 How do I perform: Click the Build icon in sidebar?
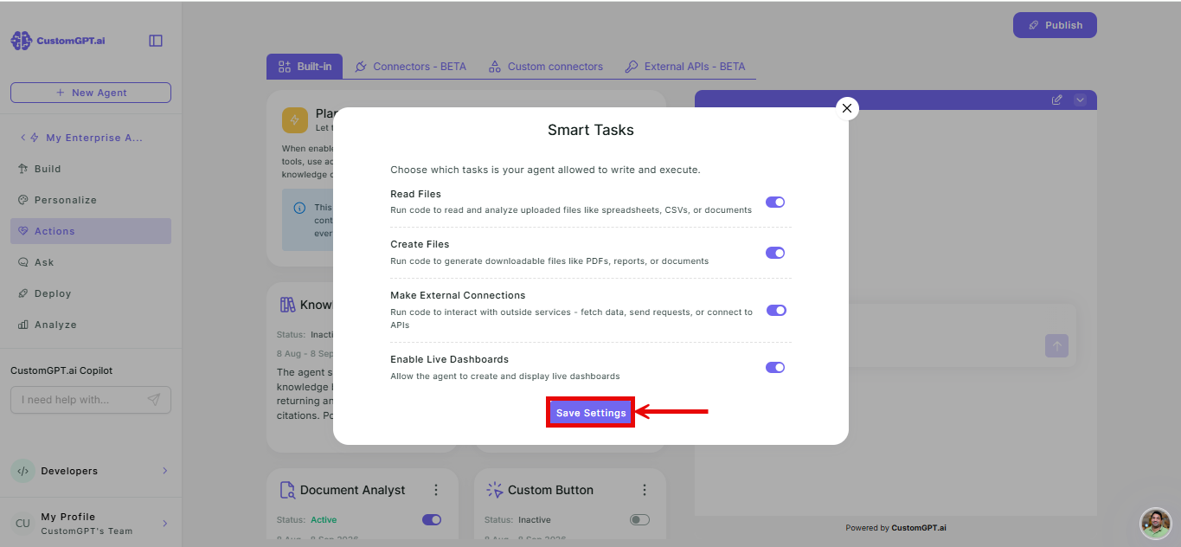[x=23, y=169]
